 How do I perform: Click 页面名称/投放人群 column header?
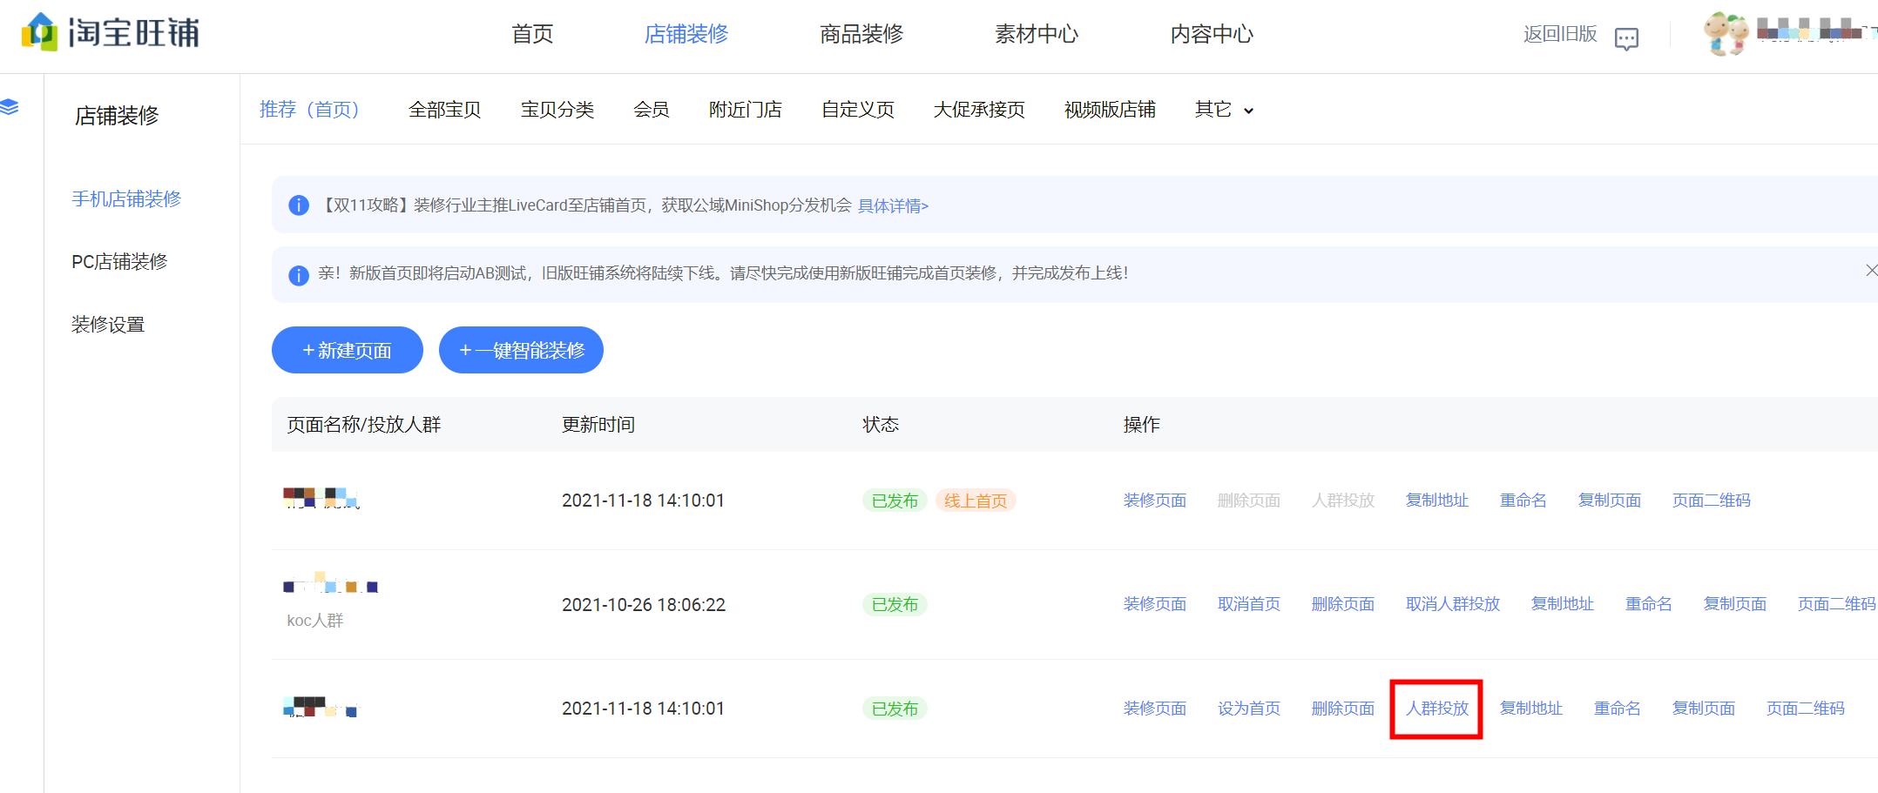(x=364, y=425)
